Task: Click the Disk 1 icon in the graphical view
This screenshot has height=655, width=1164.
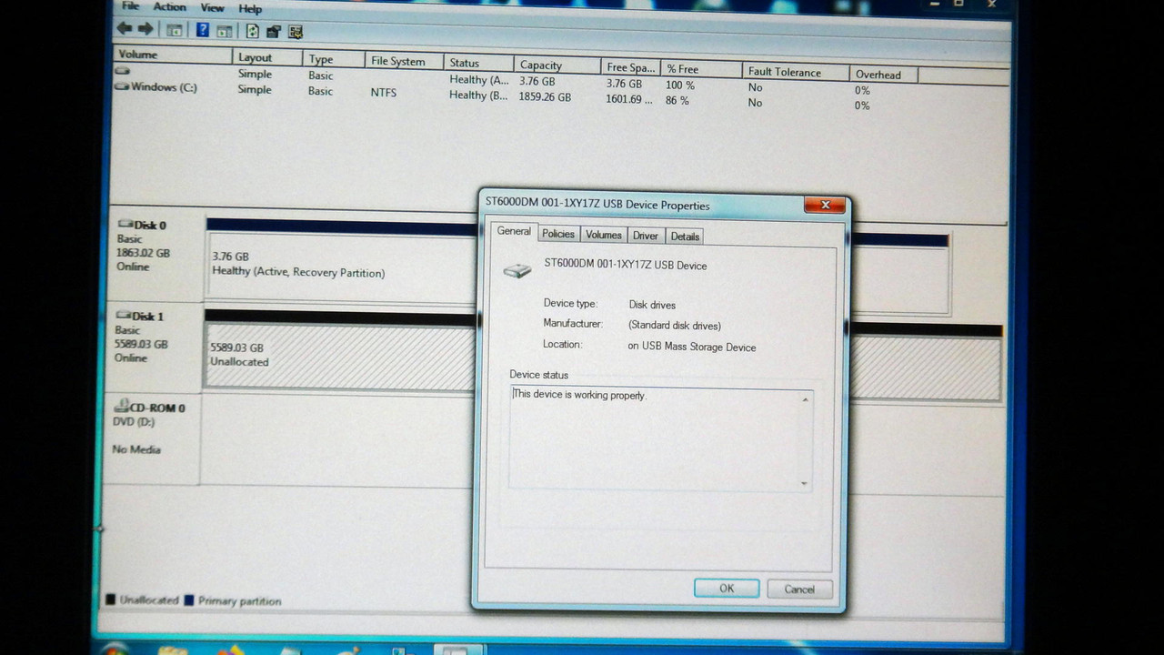Action: [125, 316]
